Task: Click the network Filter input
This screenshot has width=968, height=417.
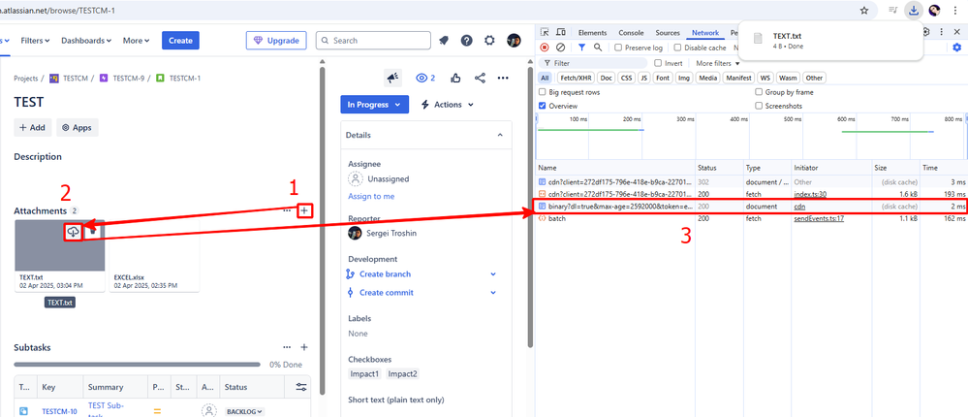Action: pos(593,63)
